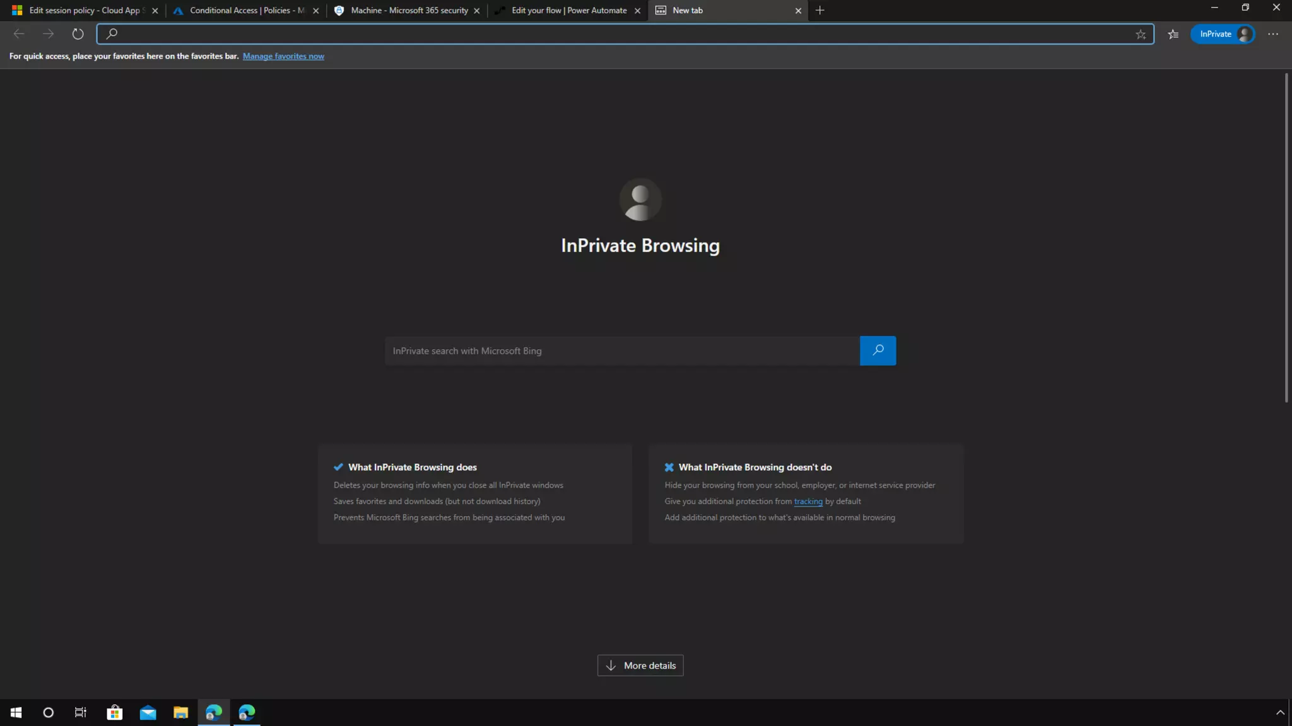Switch to second Edge window on taskbar
1292x726 pixels.
[247, 712]
